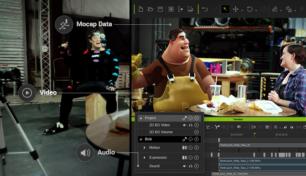The image size is (306, 176).
Task: Mute the 2D BG Video track
Action: tap(184, 125)
